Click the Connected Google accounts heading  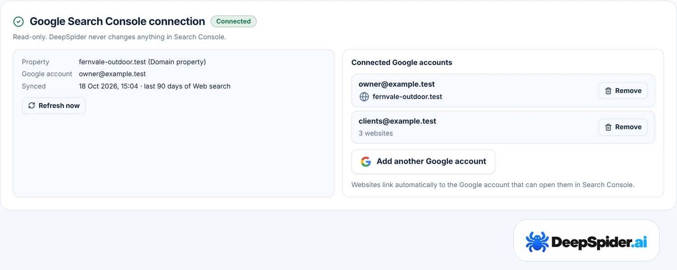(x=402, y=63)
